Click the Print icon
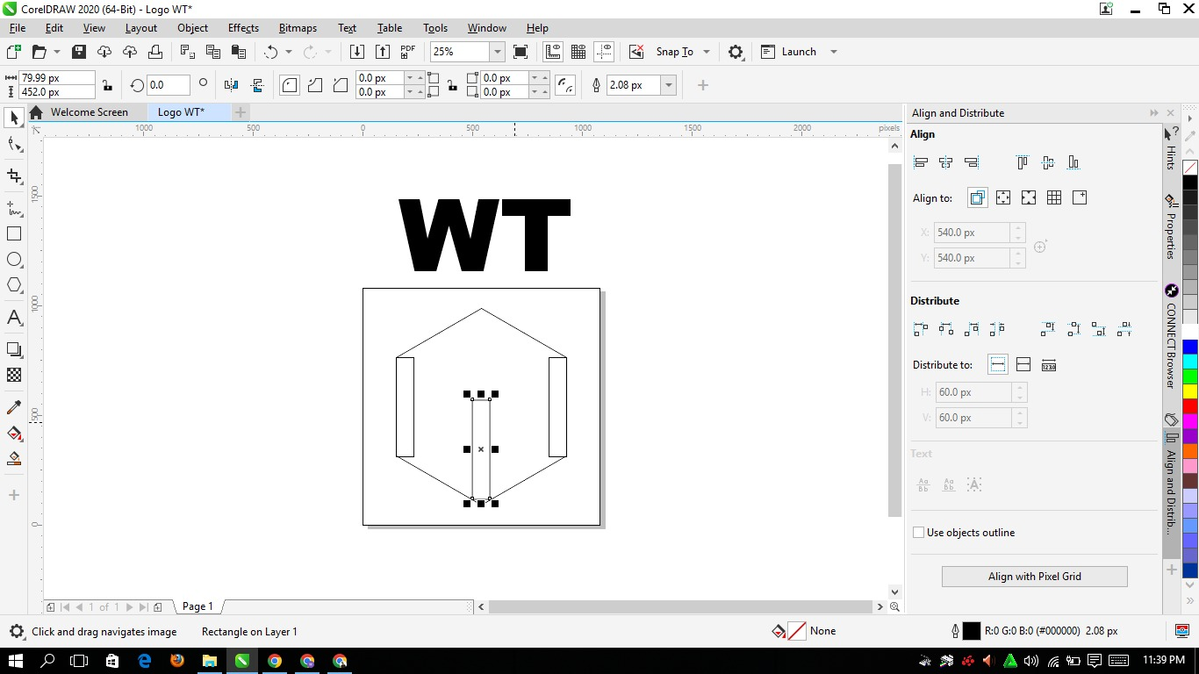 point(154,52)
